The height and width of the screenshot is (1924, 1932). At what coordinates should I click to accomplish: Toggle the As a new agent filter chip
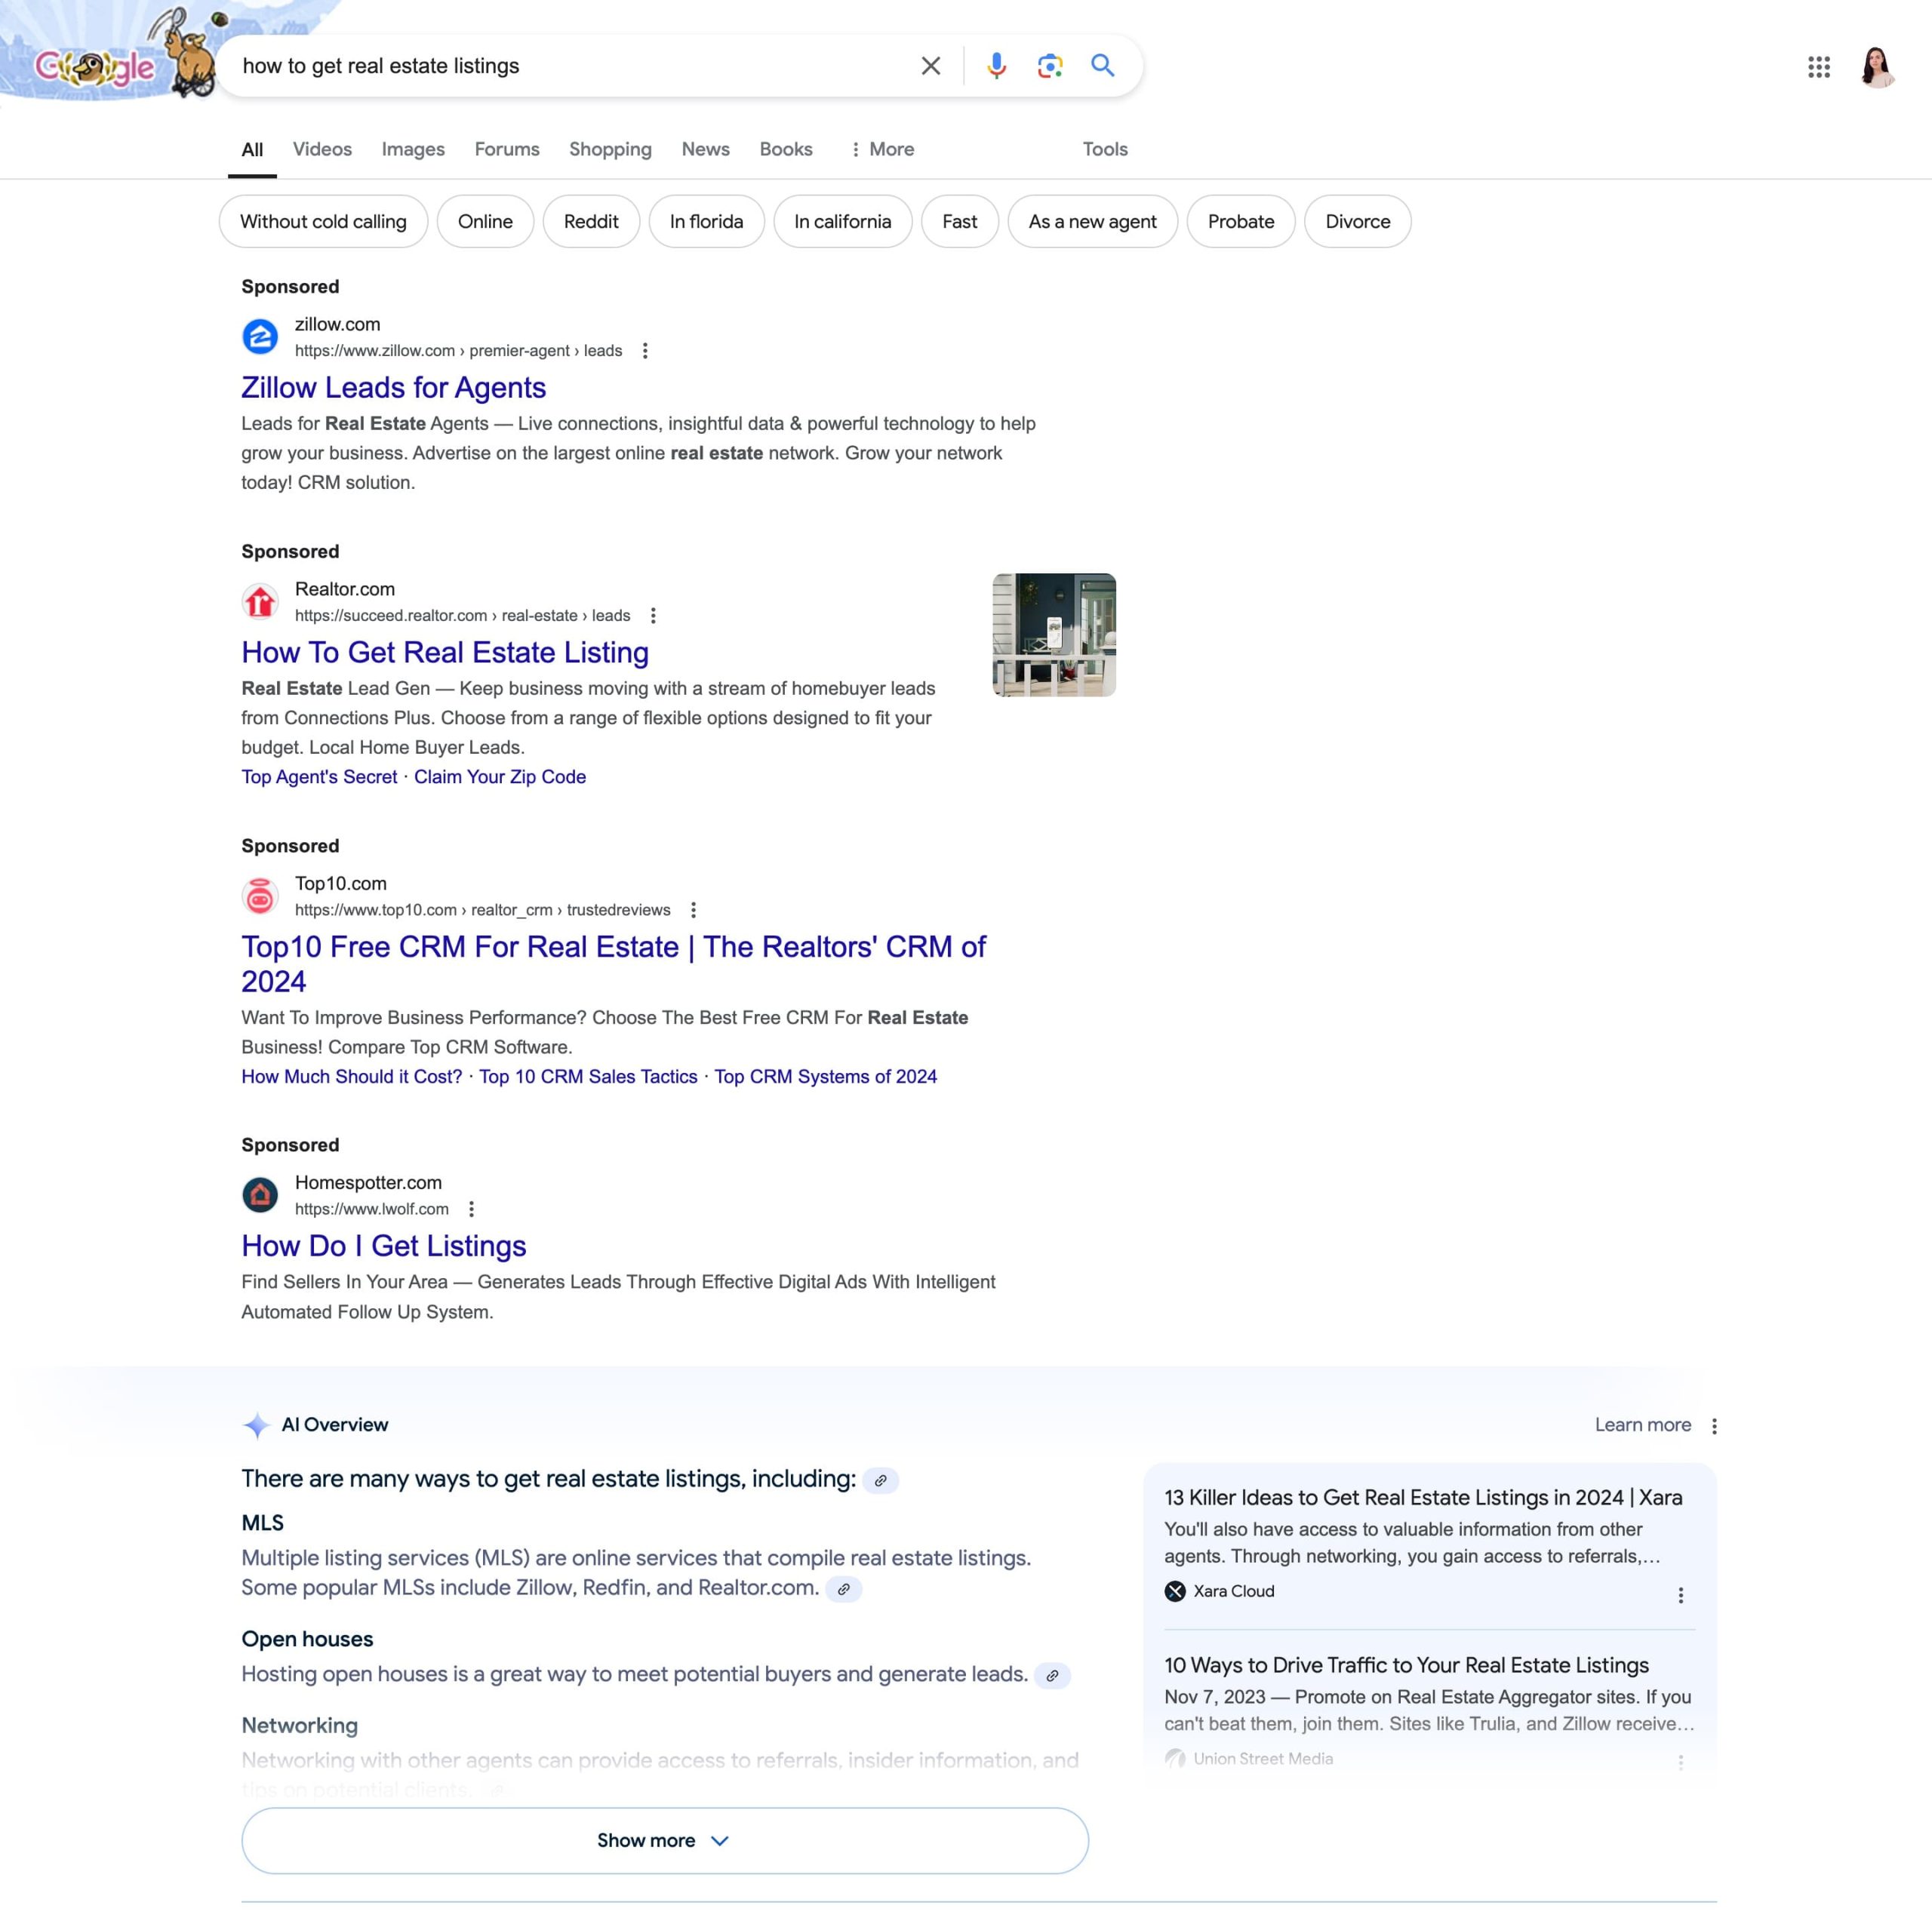(1091, 220)
